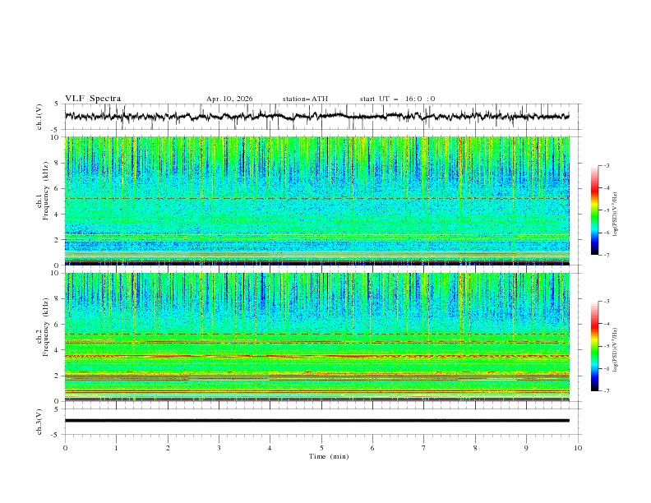Click the ch.2 colorbar "log(PSD)(V²/Hz)" label

[x=616, y=349]
